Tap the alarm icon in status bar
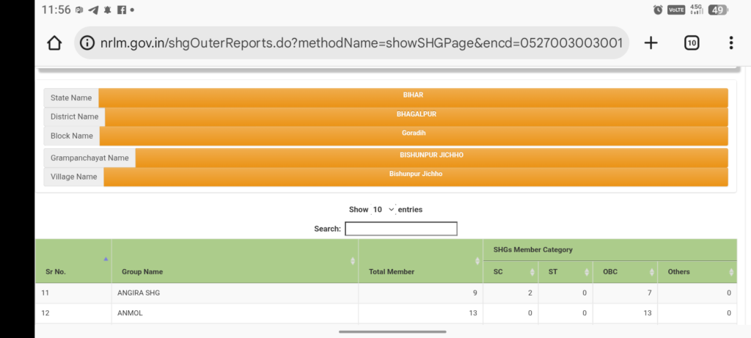Image resolution: width=751 pixels, height=338 pixels. click(x=658, y=10)
